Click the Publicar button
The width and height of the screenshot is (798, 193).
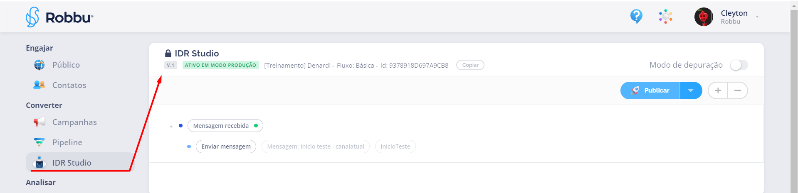[x=650, y=90]
